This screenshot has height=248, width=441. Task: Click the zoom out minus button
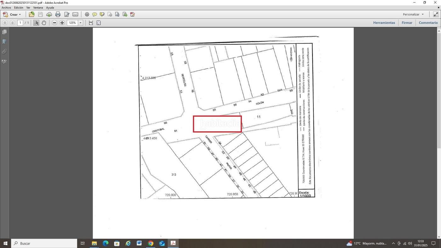pos(54,23)
